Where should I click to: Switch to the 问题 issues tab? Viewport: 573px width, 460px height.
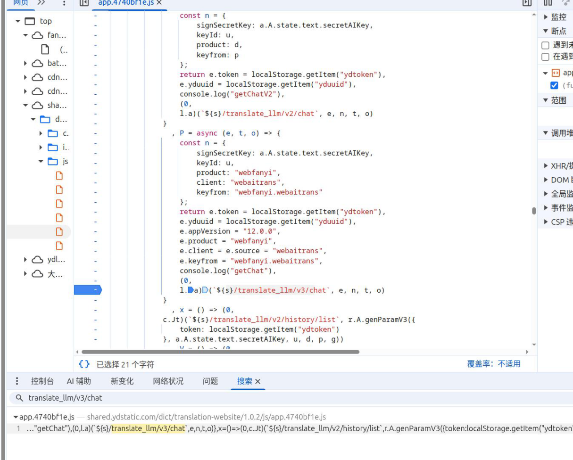coord(210,381)
